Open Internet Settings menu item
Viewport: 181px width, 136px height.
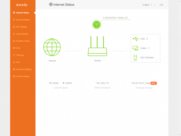[x=23, y=20]
